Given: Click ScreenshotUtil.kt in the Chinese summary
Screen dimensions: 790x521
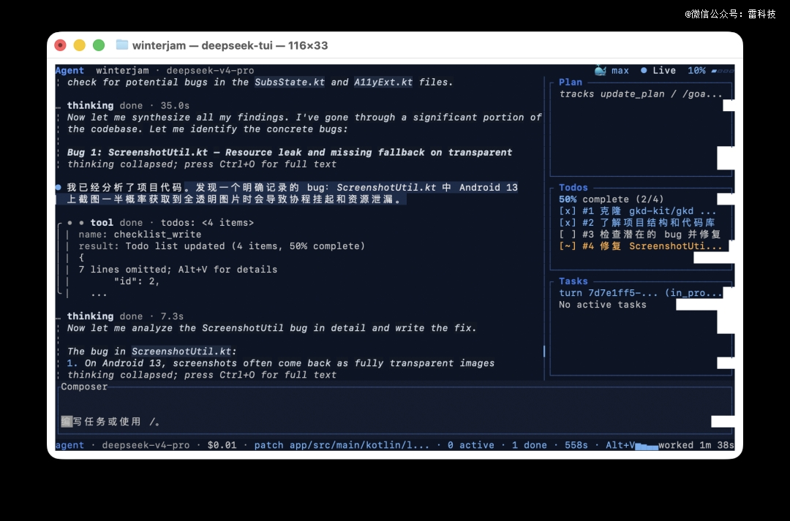Looking at the screenshot, I should pos(386,187).
